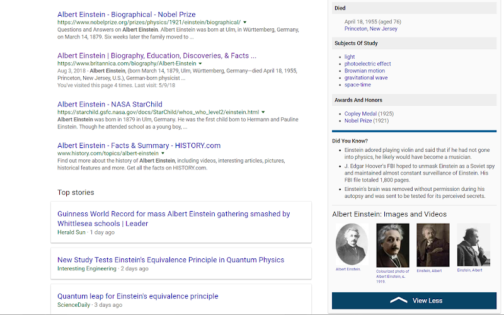Open the photoelectric effect link

(x=367, y=64)
